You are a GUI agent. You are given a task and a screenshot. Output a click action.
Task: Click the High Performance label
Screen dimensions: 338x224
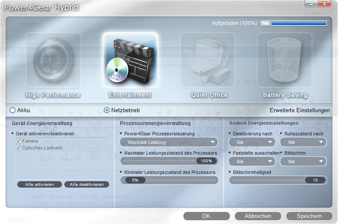click(53, 95)
